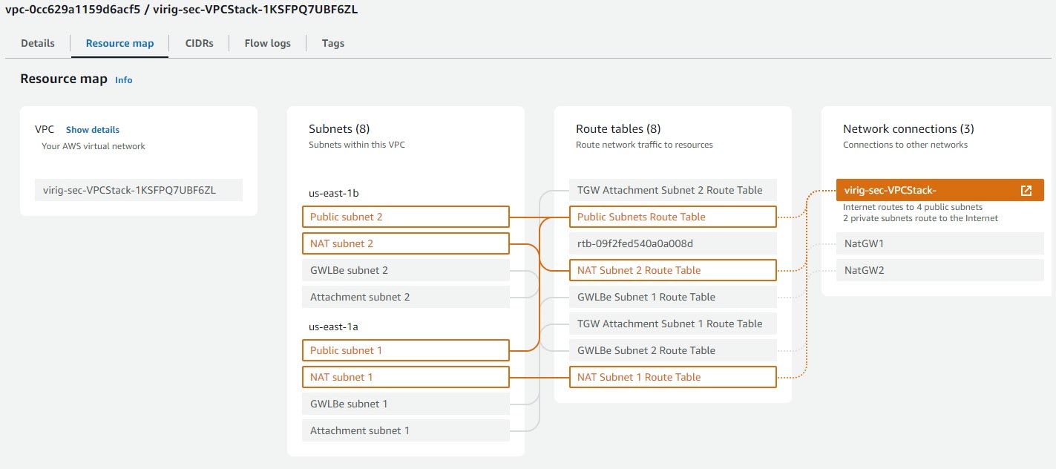The height and width of the screenshot is (469, 1056).
Task: Select GWLBe Subnet 1 Route Table
Action: [672, 296]
